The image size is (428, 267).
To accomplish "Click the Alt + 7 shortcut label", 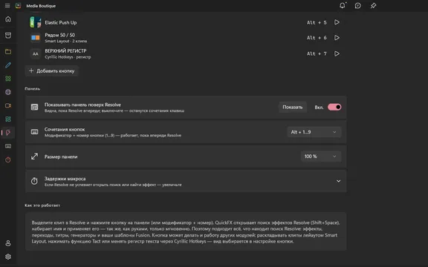I will [317, 53].
